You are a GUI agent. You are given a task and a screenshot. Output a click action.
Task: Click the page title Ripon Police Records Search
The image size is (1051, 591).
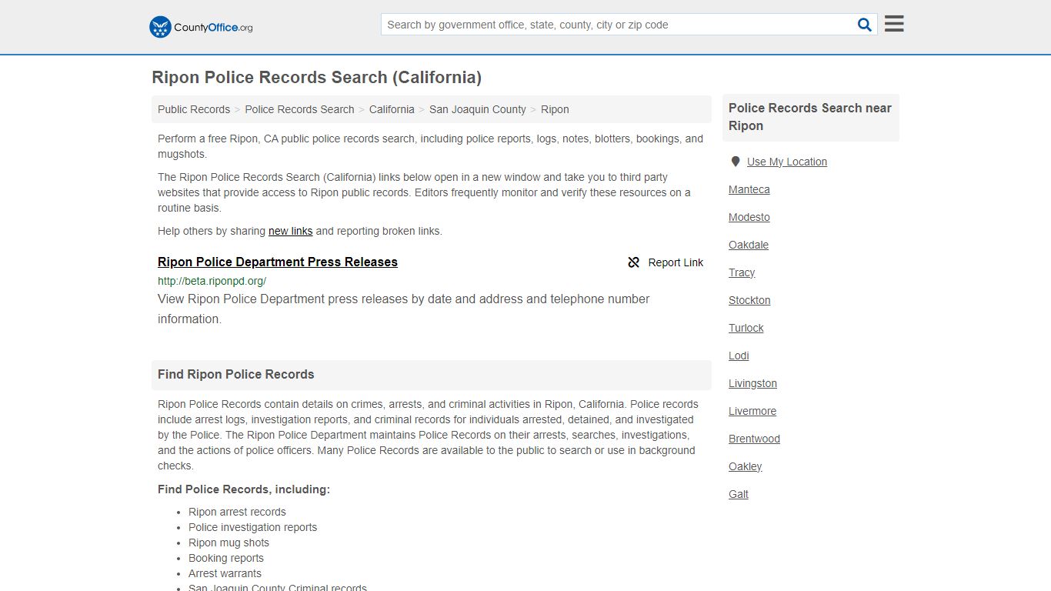click(316, 77)
